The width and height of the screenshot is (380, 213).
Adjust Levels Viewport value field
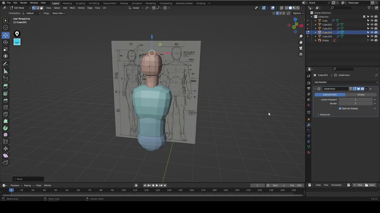(x=355, y=100)
